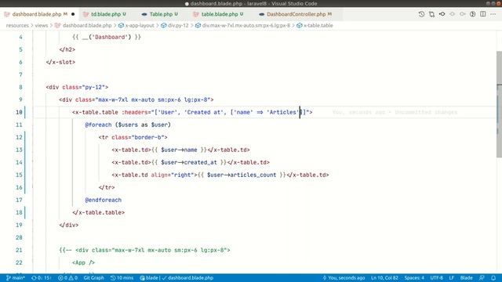
Task: Click the editor vertical scrollbar thumb
Action: tap(499, 104)
